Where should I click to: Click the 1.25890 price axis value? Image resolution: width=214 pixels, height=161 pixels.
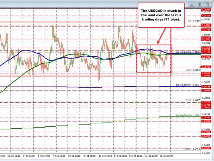tap(206, 98)
